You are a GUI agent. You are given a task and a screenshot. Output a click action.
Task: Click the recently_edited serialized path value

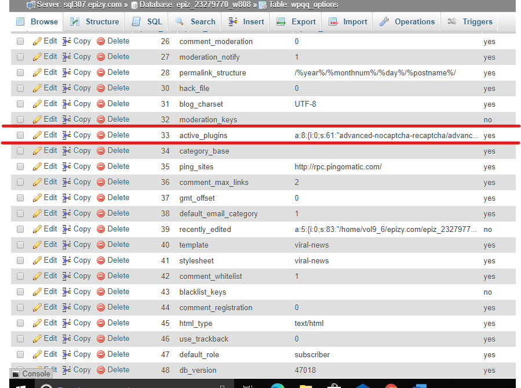coord(386,230)
